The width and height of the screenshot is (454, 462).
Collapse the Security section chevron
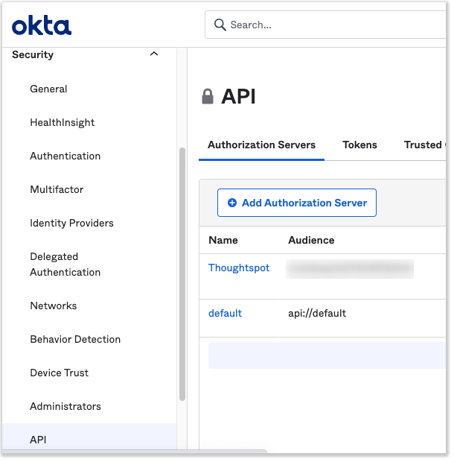[x=154, y=54]
